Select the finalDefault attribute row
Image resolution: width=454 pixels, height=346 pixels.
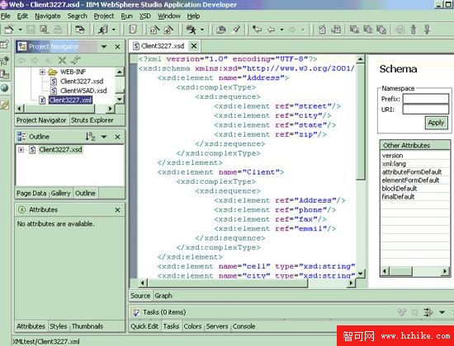coord(414,197)
